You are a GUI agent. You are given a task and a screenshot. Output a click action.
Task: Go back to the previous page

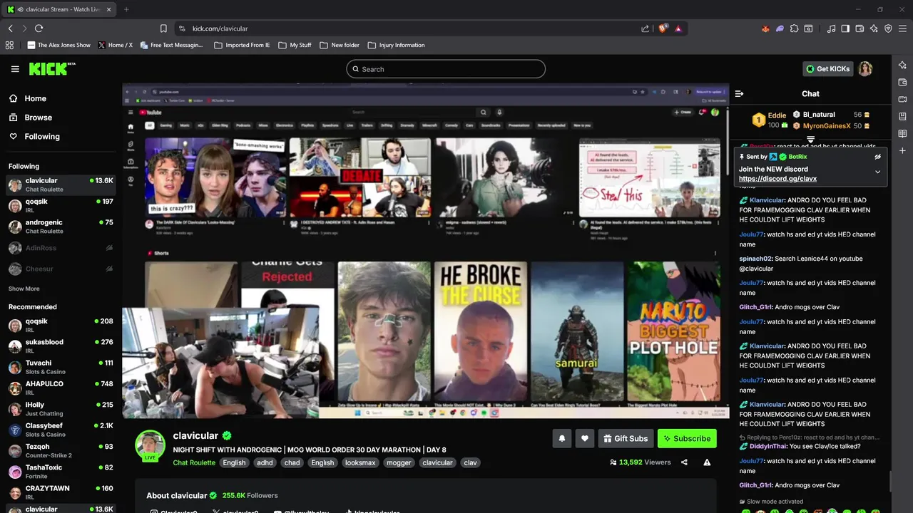pyautogui.click(x=10, y=28)
